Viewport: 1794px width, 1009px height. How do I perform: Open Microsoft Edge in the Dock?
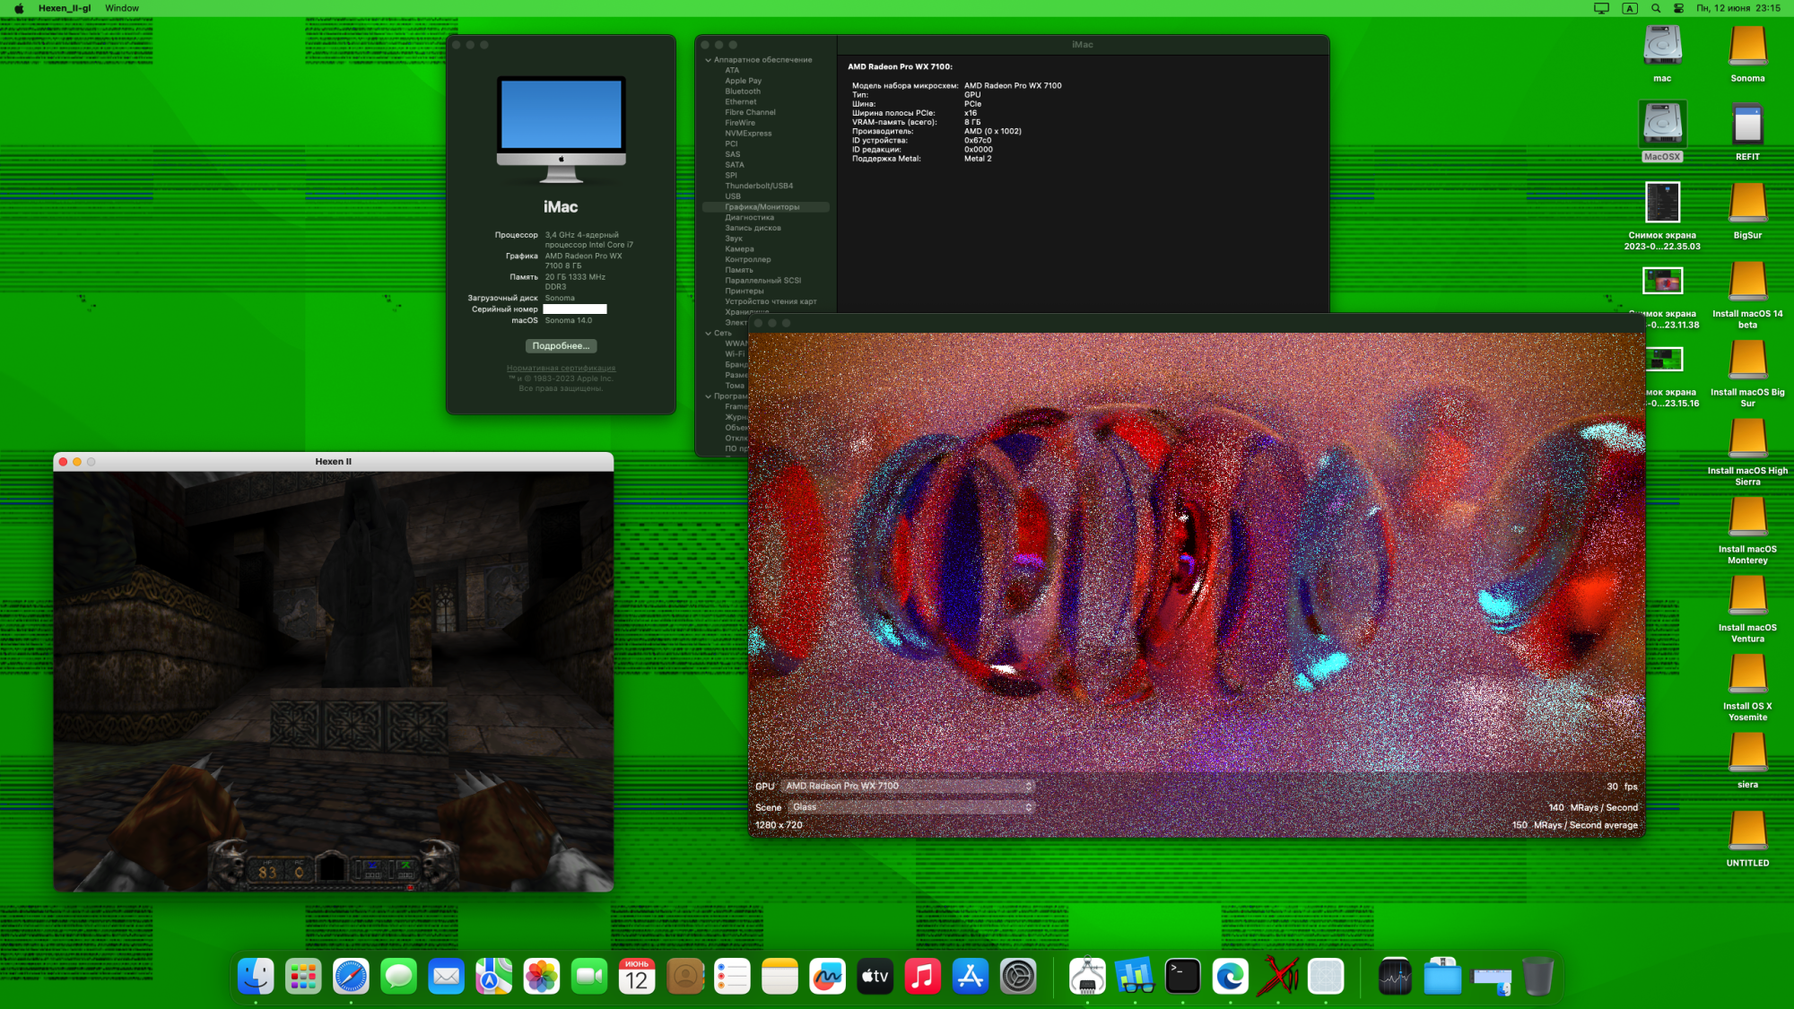[1230, 977]
